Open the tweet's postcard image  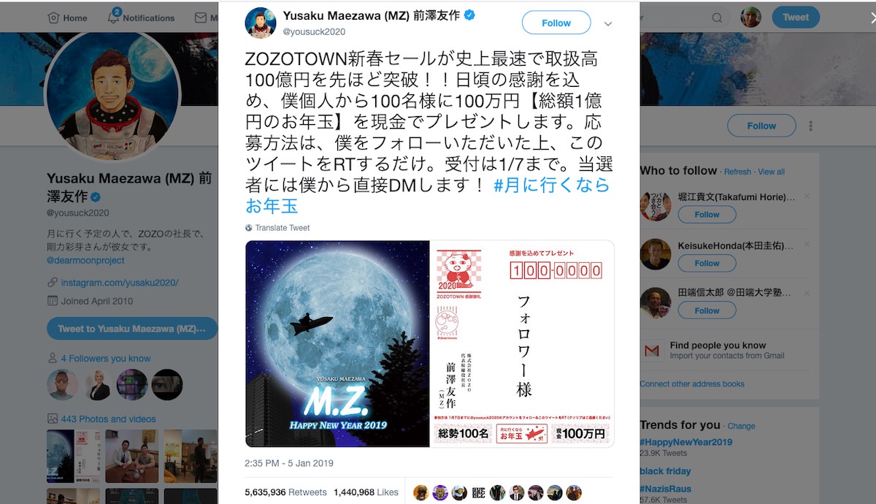click(430, 343)
